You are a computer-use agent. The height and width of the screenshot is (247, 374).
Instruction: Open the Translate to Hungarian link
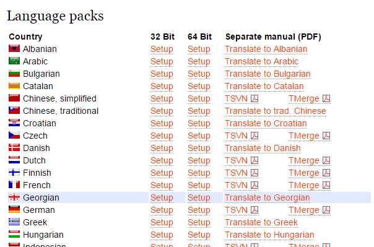coord(269,235)
